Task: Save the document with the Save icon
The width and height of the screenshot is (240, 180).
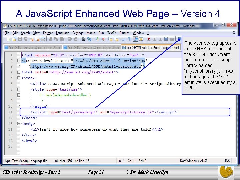Action: [20, 39]
